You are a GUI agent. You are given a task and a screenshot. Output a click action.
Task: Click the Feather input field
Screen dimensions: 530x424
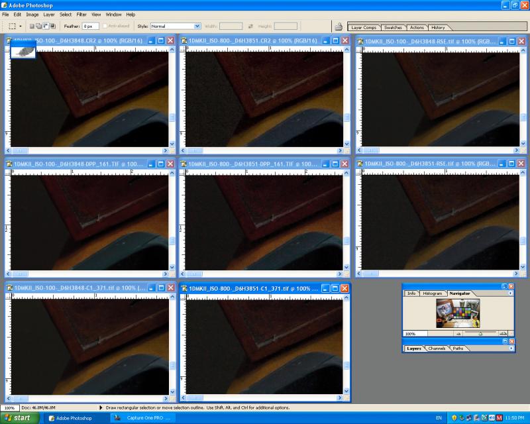91,26
